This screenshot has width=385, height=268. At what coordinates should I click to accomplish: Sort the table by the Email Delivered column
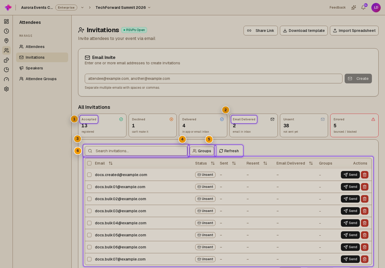click(311, 163)
